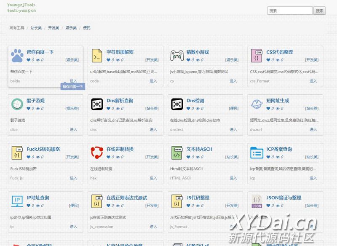This screenshot has width=337, height=246.
Task: Click the [娱乐类] tag on 骰子游戏 card
Action: click(x=72, y=109)
